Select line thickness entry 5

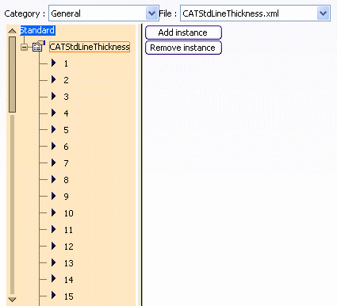(x=66, y=130)
